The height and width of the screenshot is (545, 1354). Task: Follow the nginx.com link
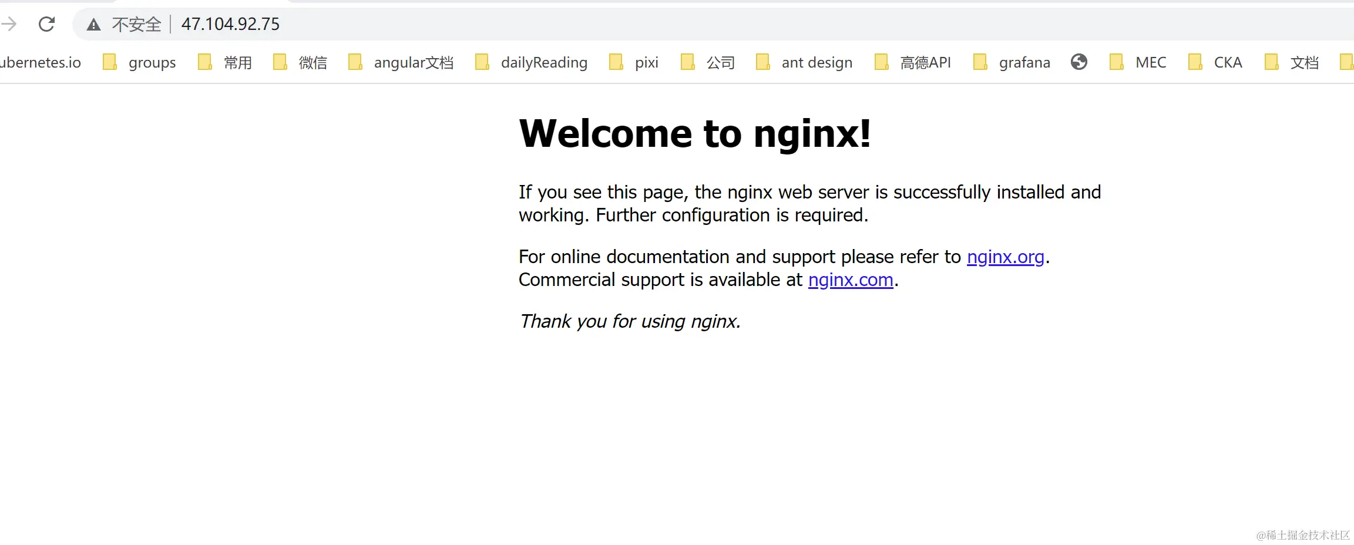tap(850, 280)
